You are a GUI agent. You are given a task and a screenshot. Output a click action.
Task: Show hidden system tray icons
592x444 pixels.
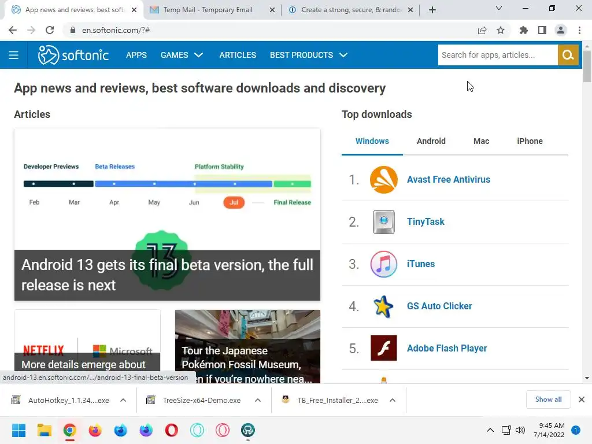pyautogui.click(x=490, y=430)
